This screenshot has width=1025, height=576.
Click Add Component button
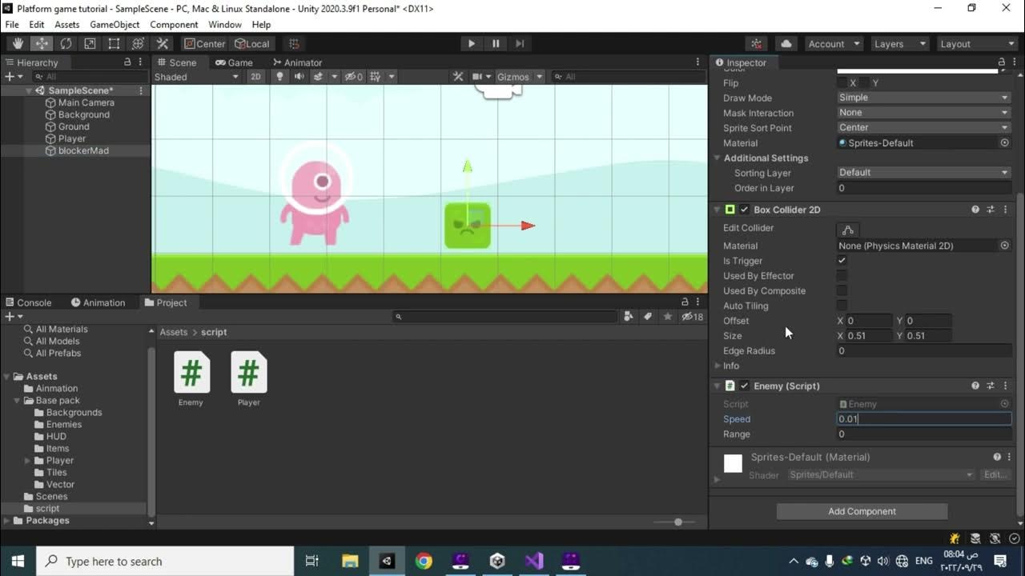tap(862, 511)
